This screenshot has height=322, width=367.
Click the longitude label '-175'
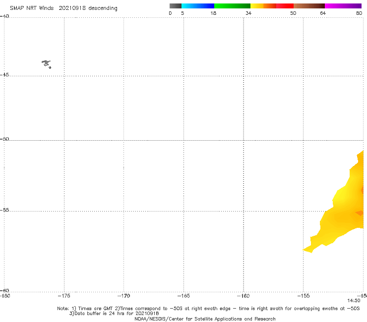[x=64, y=296]
